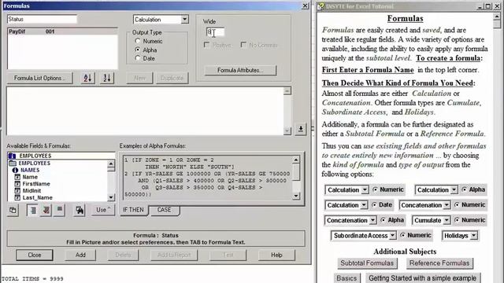Open Formula List Options

(40, 78)
